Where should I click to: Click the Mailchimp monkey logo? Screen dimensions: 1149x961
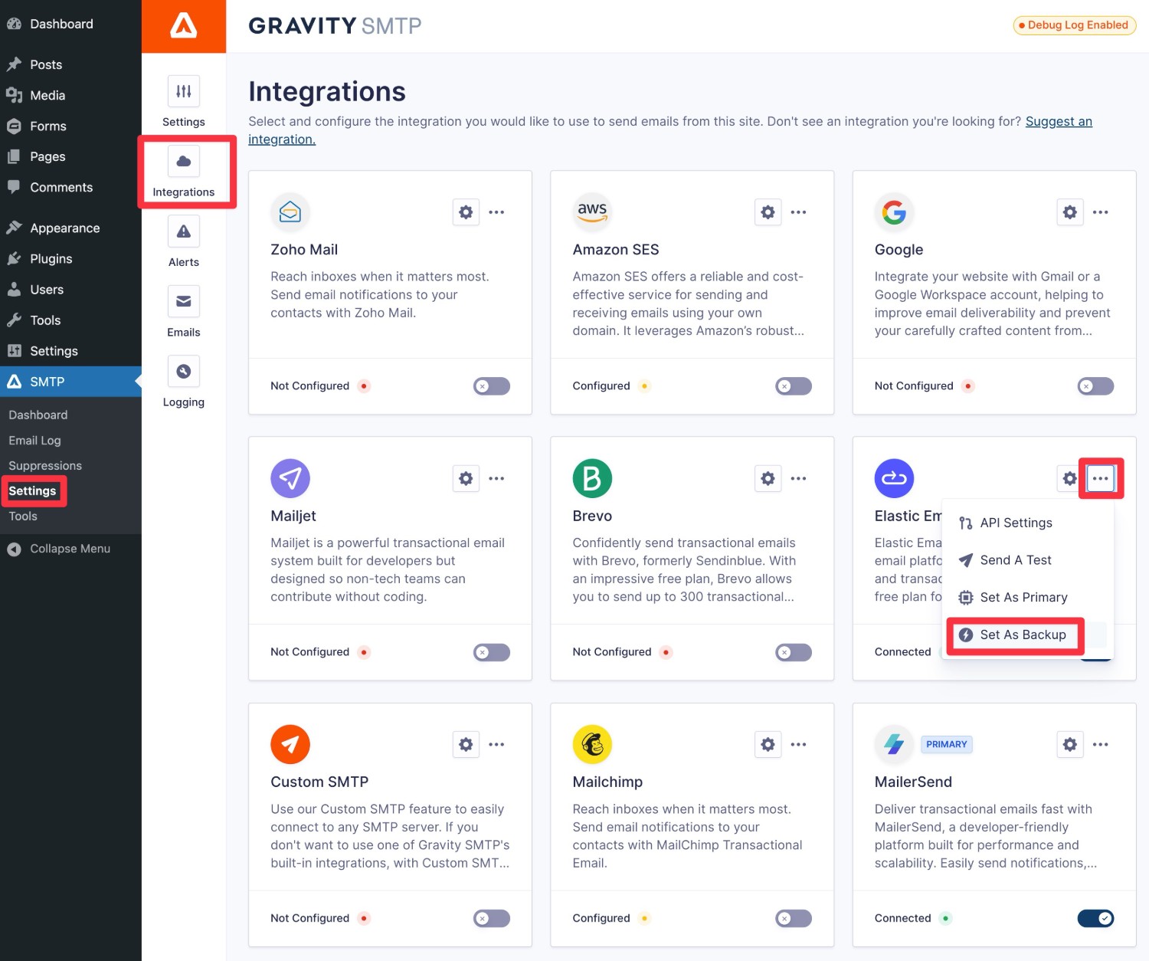click(592, 744)
